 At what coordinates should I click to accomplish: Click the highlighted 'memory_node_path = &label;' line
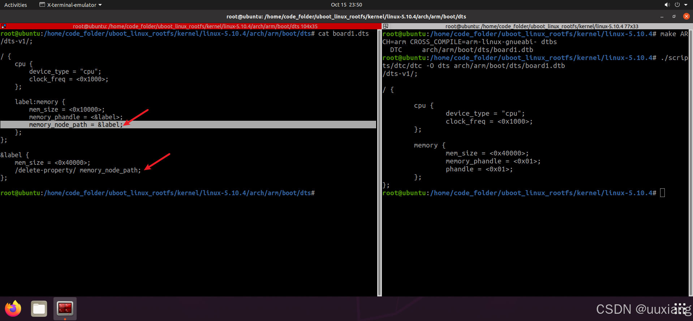pos(188,125)
